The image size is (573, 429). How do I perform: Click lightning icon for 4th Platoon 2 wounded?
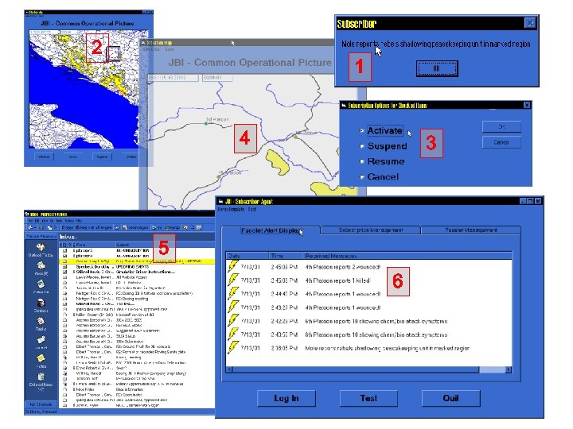(x=232, y=267)
